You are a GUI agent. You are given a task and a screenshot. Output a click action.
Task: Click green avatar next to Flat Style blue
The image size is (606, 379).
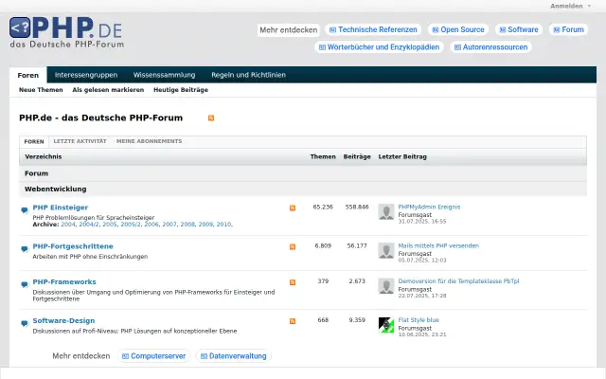[386, 325]
